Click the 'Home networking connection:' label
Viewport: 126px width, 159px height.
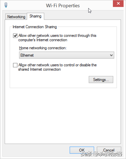point(43,48)
